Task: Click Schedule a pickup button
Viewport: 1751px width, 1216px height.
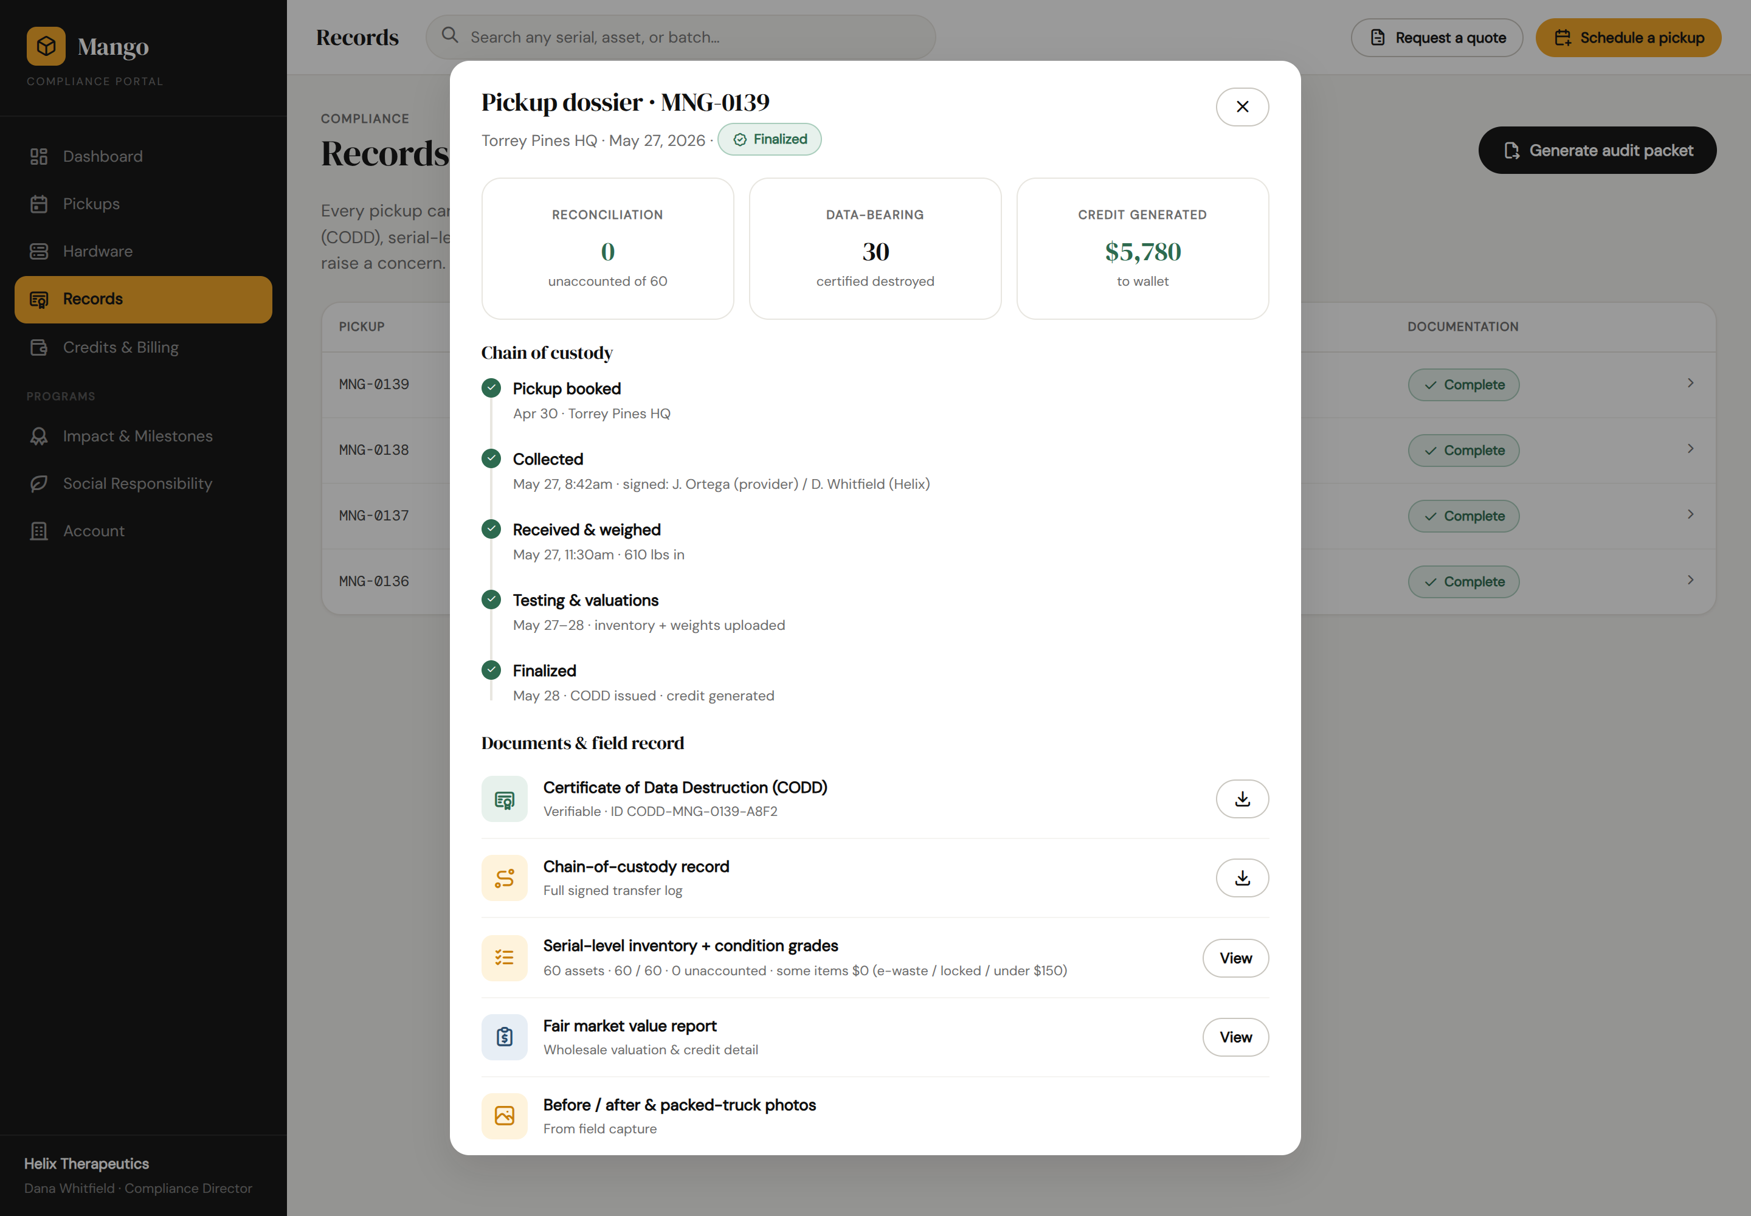Action: pos(1628,37)
